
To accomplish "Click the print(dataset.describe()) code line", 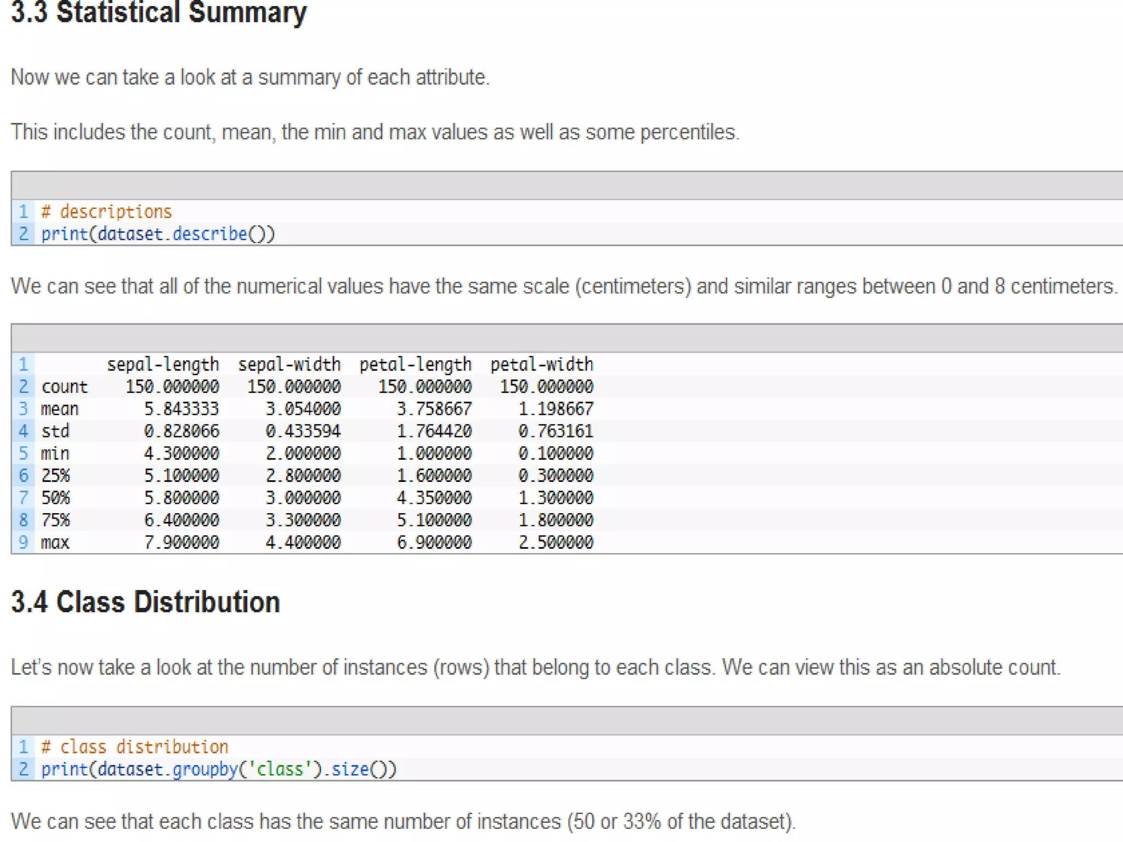I will (158, 234).
